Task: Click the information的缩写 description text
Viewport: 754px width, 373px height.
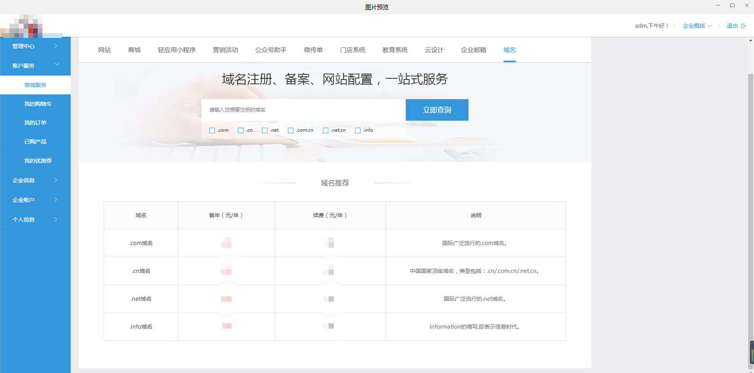Action: tap(475, 326)
